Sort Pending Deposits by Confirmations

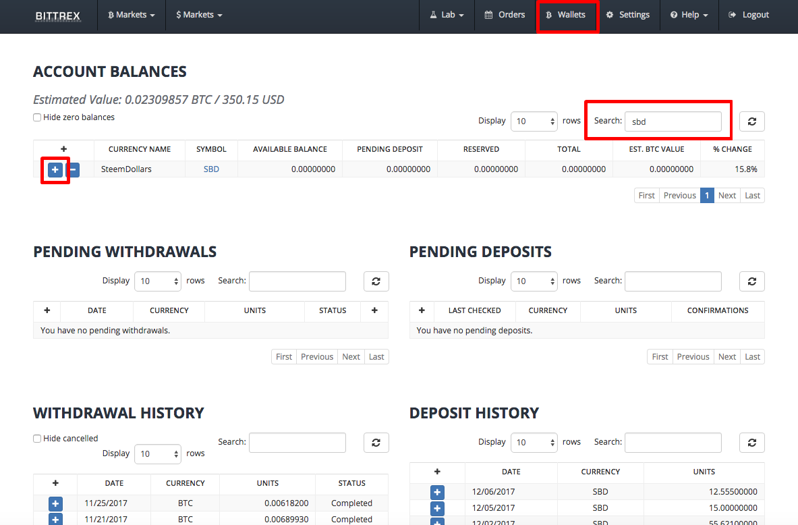(x=718, y=310)
